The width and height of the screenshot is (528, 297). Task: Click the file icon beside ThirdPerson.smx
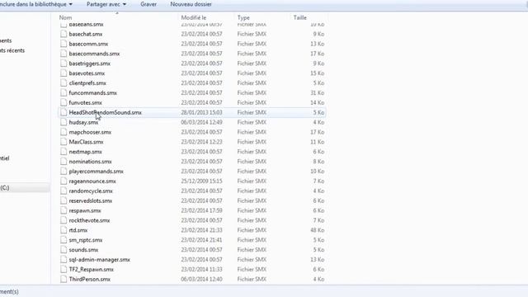pos(64,279)
